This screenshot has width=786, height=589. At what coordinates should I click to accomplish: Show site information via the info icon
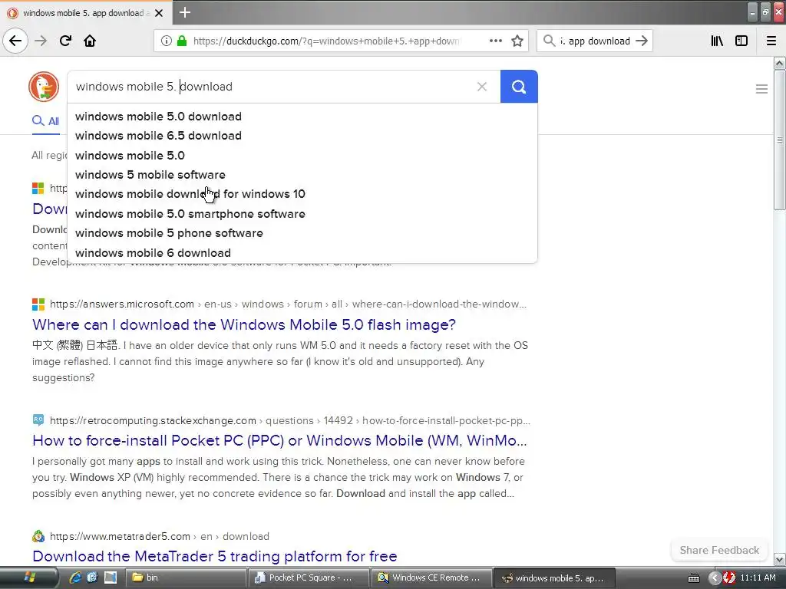(167, 41)
